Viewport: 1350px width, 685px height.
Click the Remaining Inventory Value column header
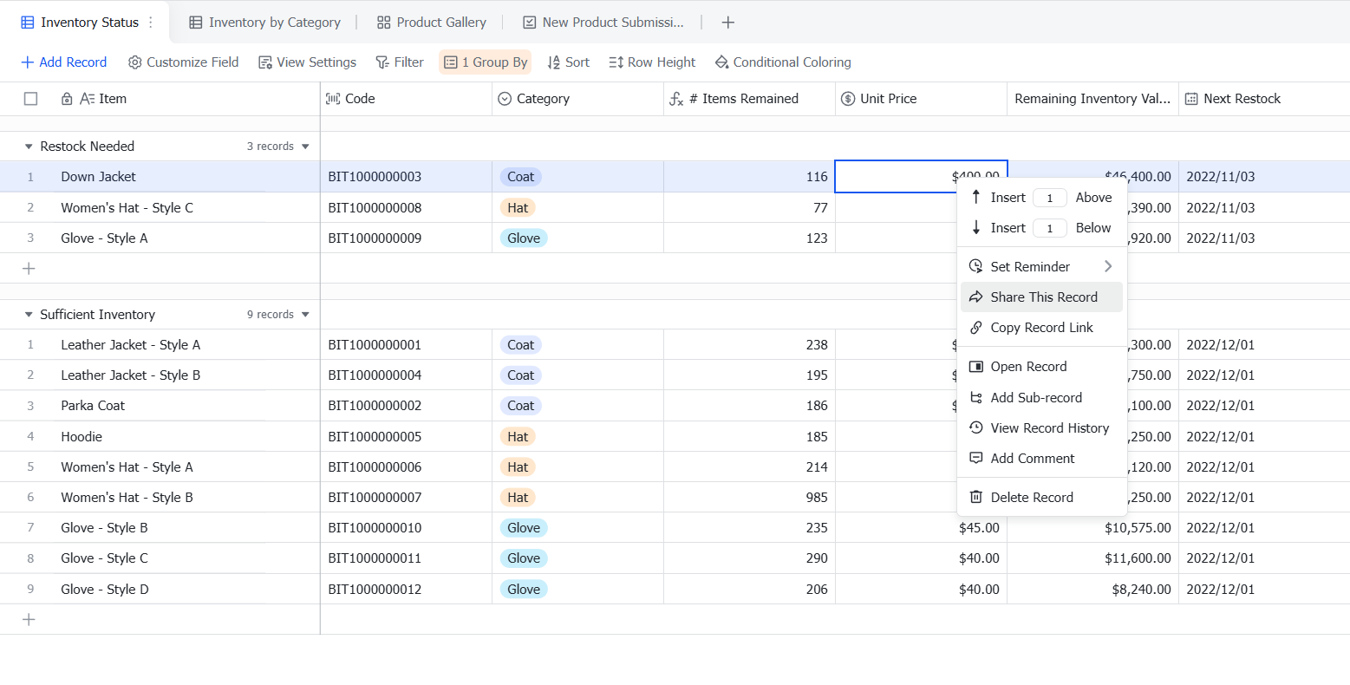coord(1092,99)
